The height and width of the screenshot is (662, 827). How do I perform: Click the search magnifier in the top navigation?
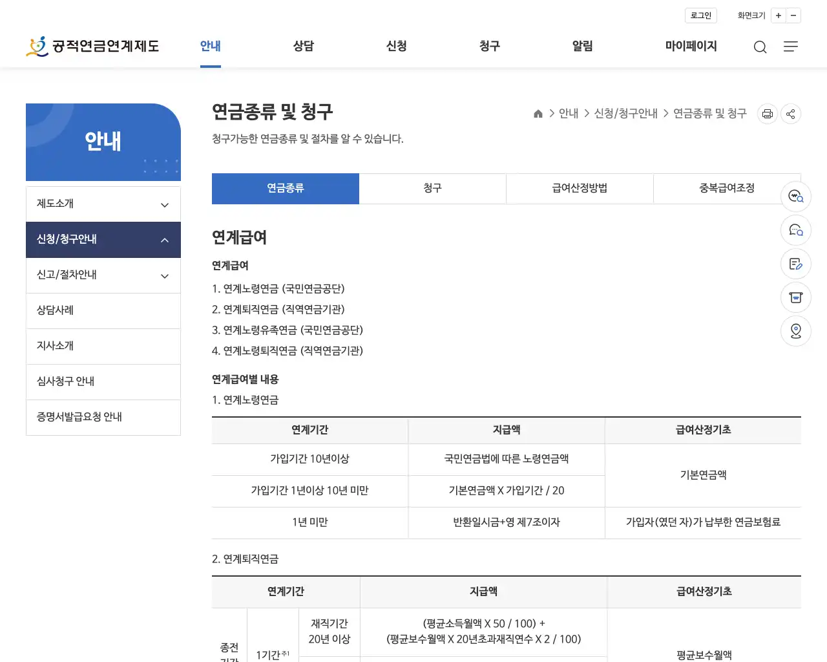760,47
